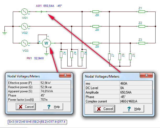The height and width of the screenshot is (128, 160).
Task: Click the ground symbol at far left
Action: 4,33
